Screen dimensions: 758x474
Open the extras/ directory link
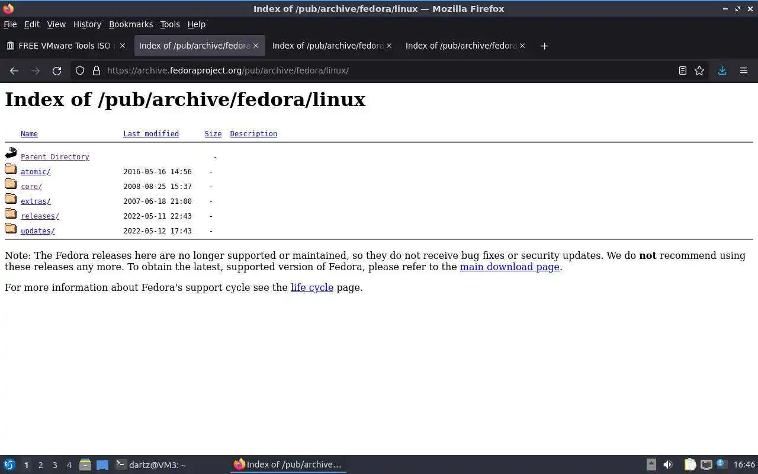tap(36, 201)
